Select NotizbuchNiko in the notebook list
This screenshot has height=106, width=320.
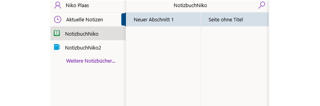(88, 33)
